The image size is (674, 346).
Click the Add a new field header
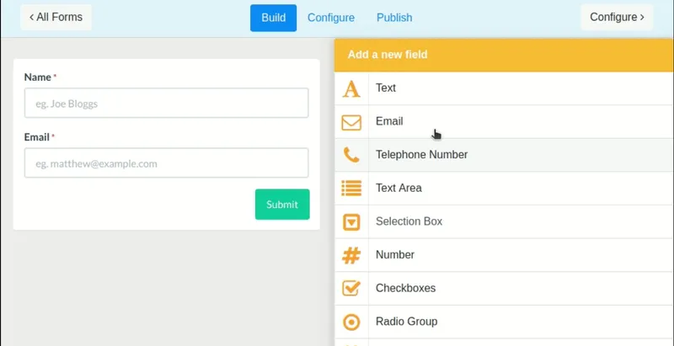[504, 55]
